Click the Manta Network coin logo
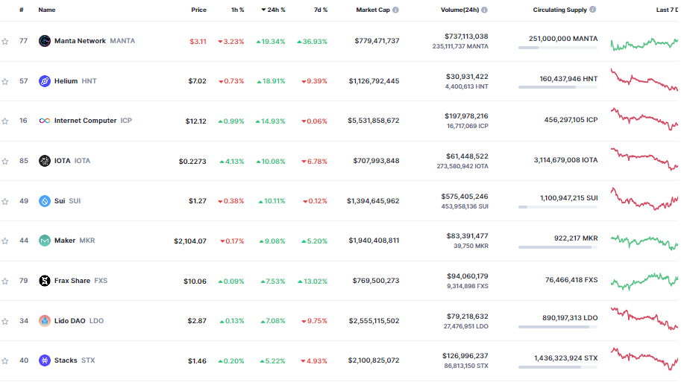Image resolution: width=690 pixels, height=385 pixels. pyautogui.click(x=44, y=41)
